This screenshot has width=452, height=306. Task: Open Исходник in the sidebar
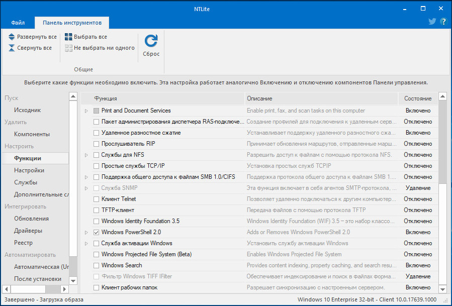pyautogui.click(x=27, y=110)
